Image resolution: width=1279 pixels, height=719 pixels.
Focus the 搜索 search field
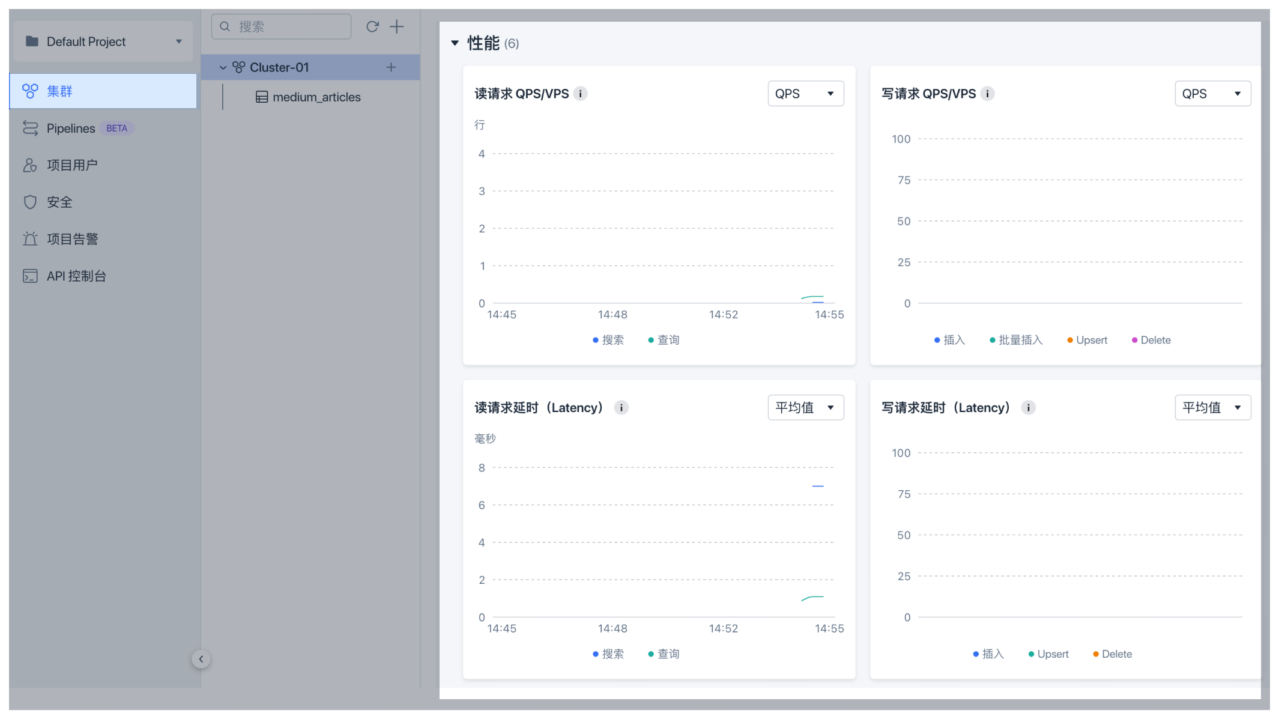[x=281, y=26]
